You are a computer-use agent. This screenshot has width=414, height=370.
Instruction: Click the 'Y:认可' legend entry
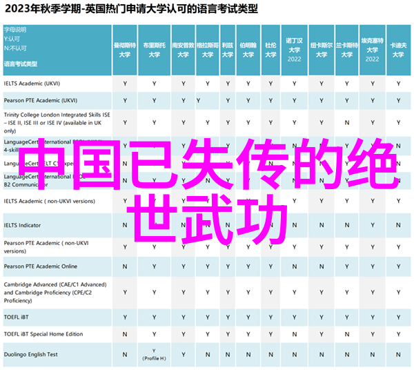12,39
